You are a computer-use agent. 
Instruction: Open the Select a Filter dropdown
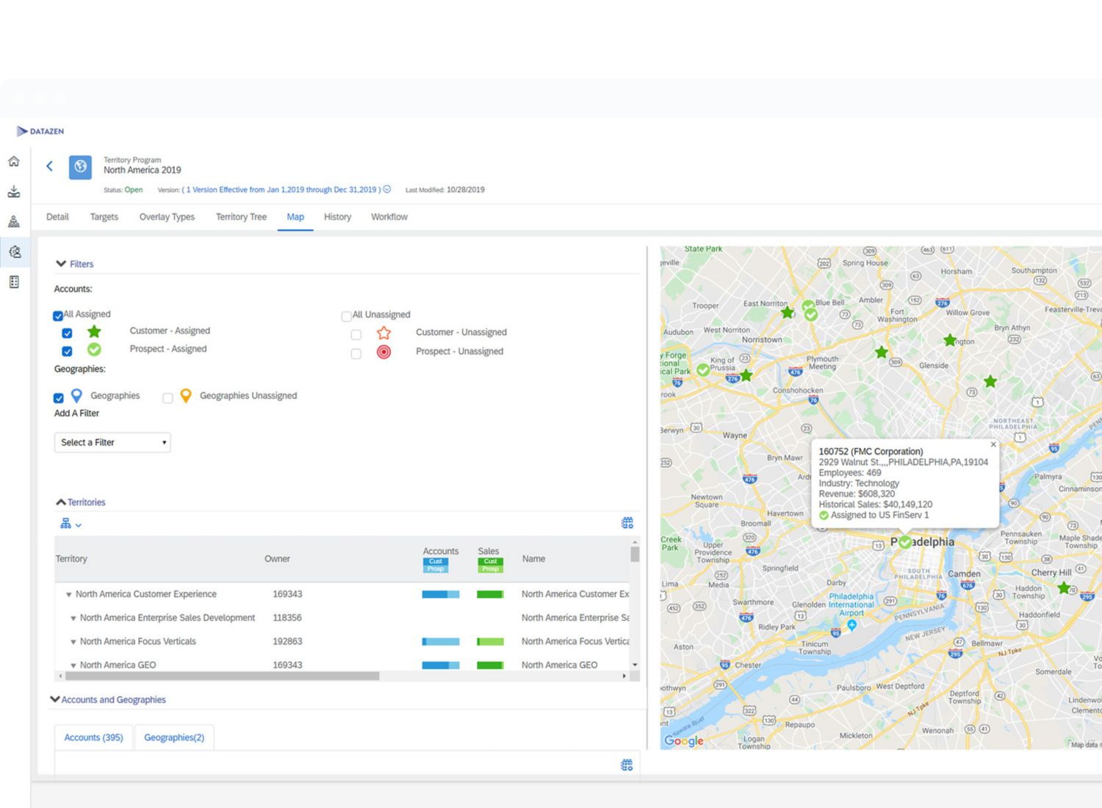(x=112, y=442)
